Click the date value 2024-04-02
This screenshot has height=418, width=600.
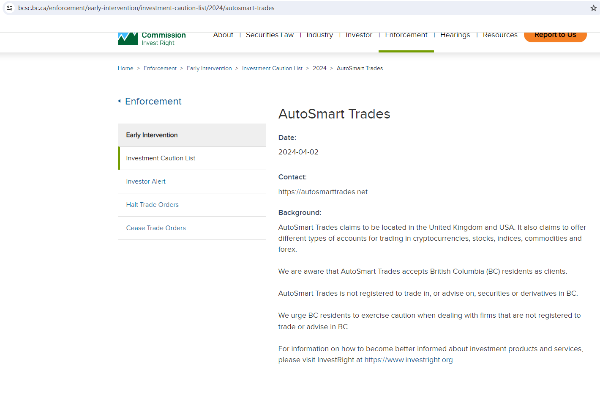tap(298, 152)
